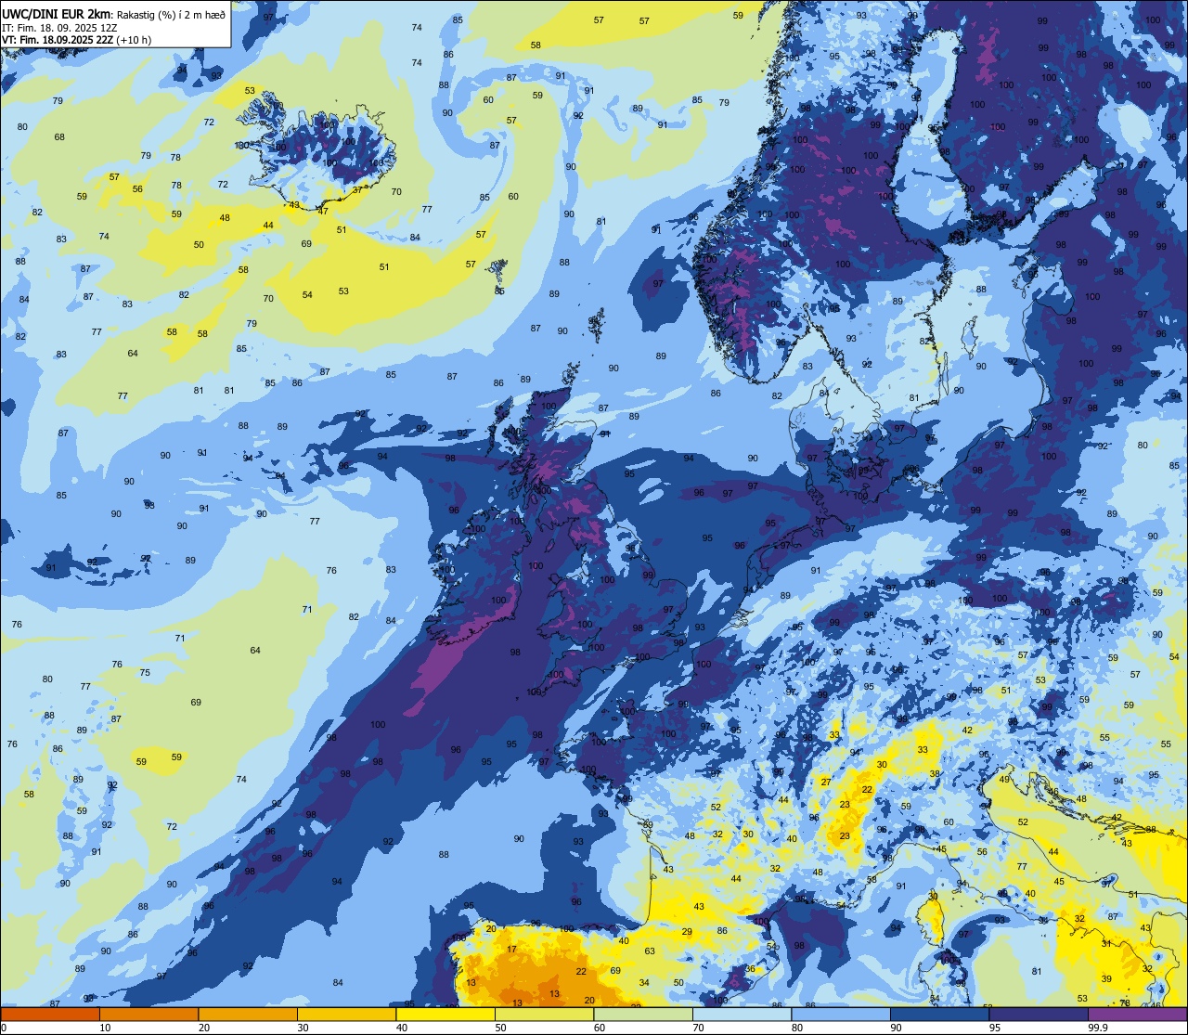Viewport: 1188px width, 1035px height.
Task: Click the humidity value 27 in the Alps
Action: click(825, 782)
